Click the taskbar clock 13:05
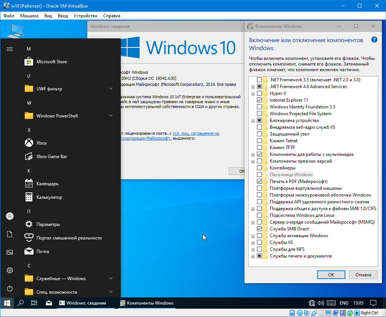This screenshot has width=386, height=317. click(358, 303)
